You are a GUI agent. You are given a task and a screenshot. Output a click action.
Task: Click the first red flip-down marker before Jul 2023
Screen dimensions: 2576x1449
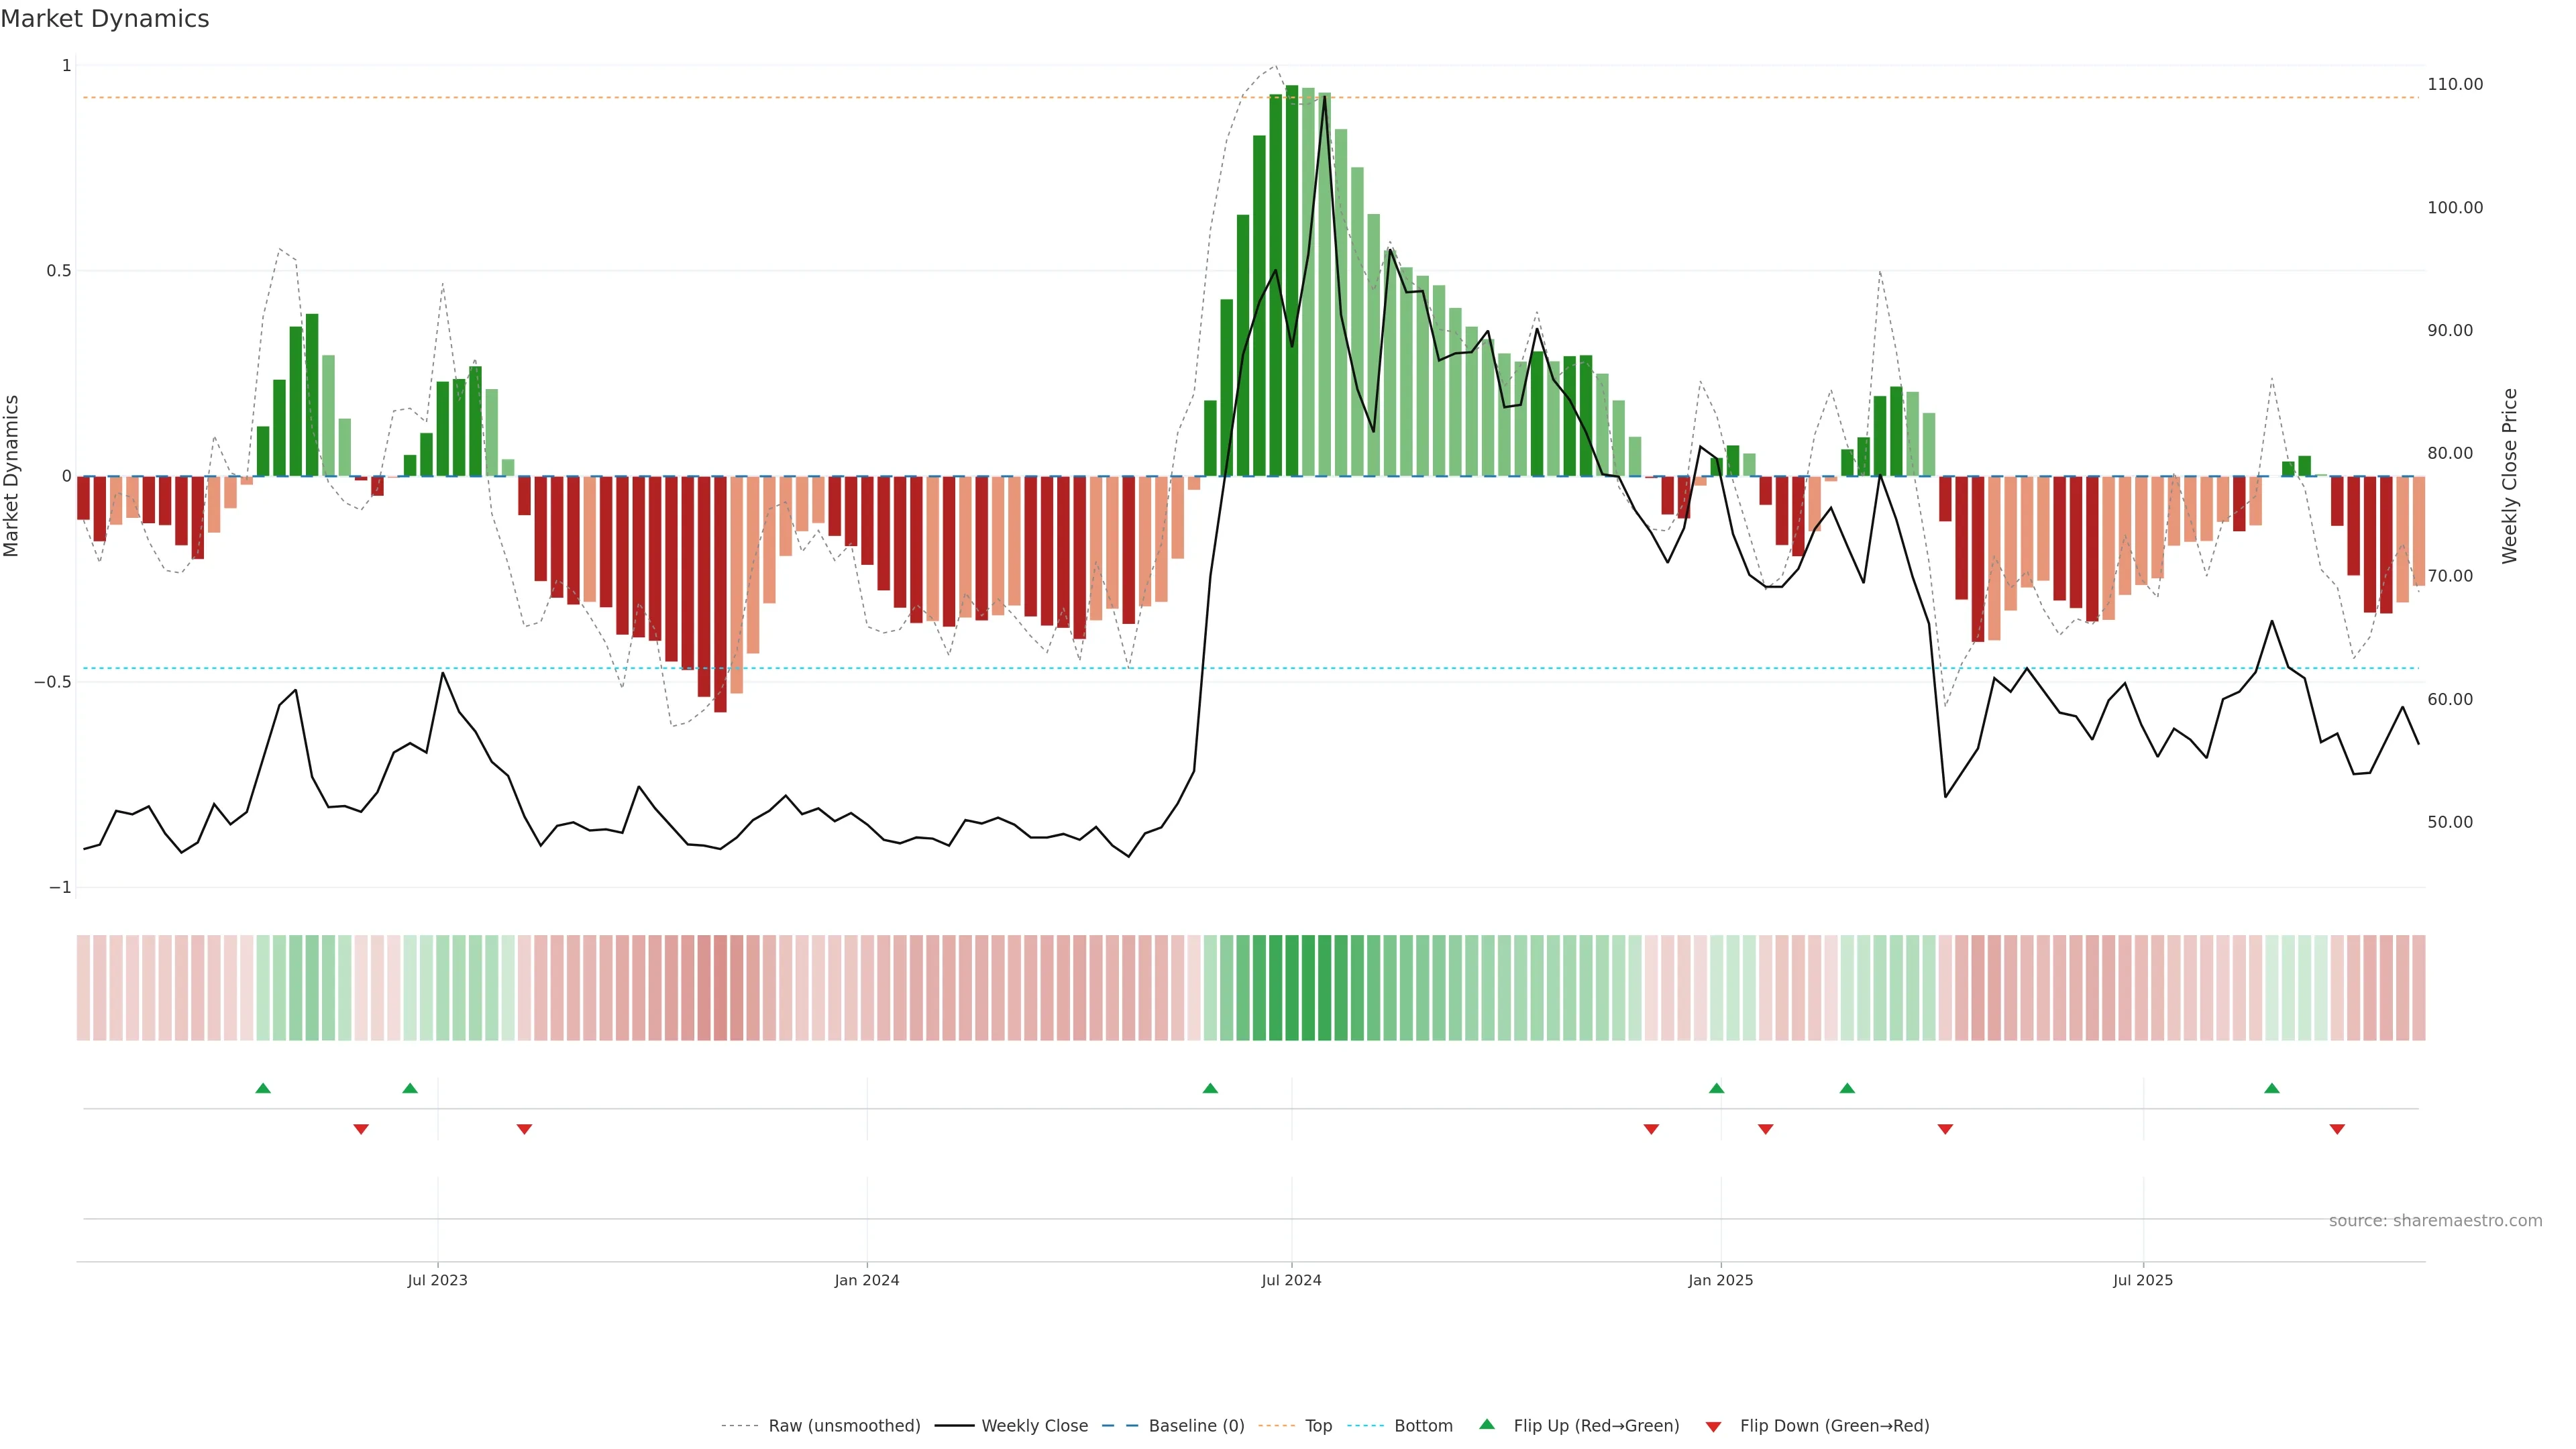click(361, 1129)
